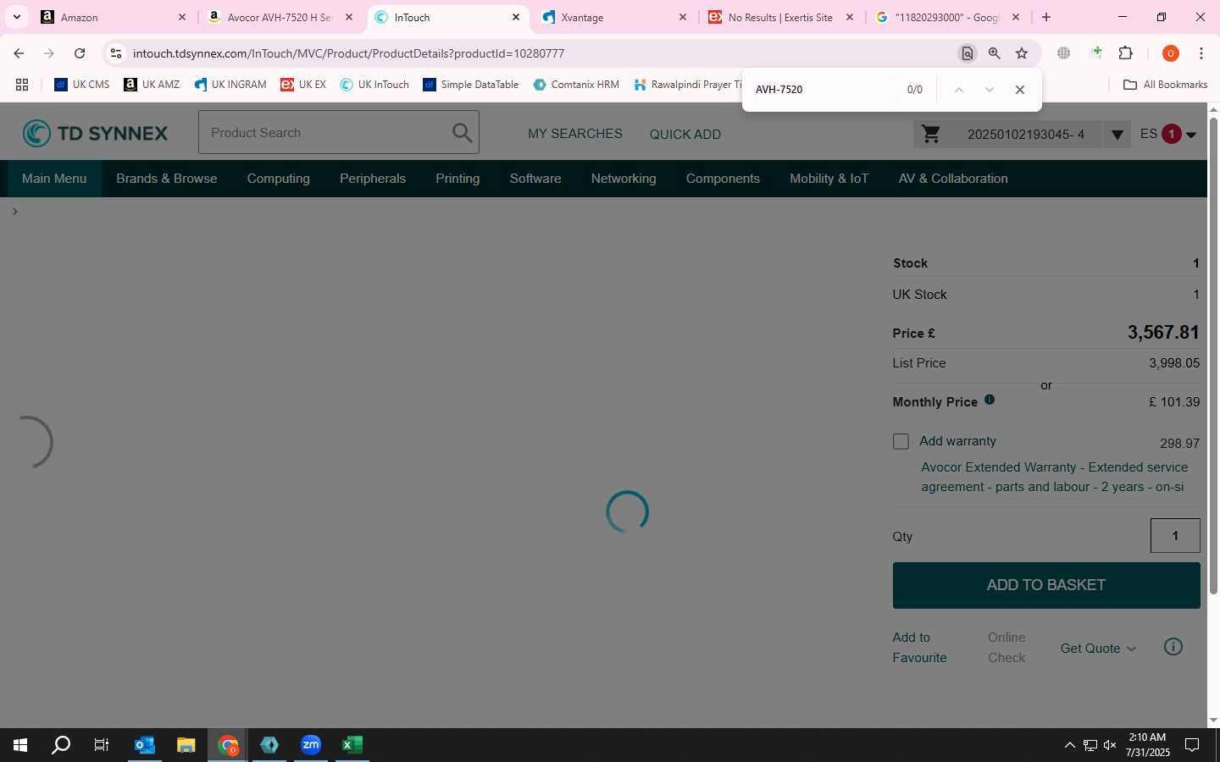This screenshot has width=1220, height=762.
Task: Click MY SEARCHES link
Action: (x=575, y=134)
